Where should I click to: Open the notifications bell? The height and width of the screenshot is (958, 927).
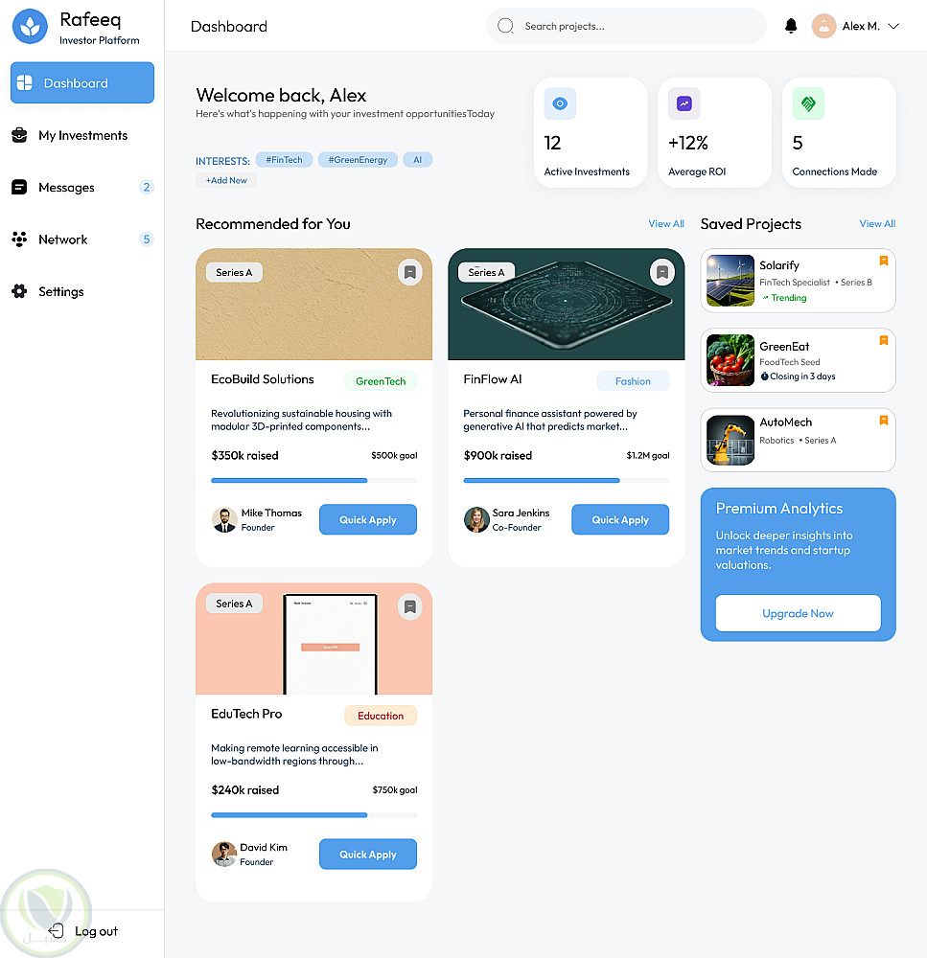click(x=791, y=26)
